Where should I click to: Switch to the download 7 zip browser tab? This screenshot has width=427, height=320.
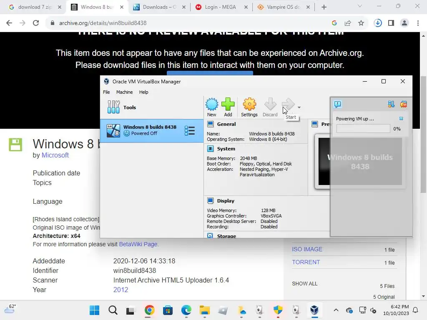35,7
